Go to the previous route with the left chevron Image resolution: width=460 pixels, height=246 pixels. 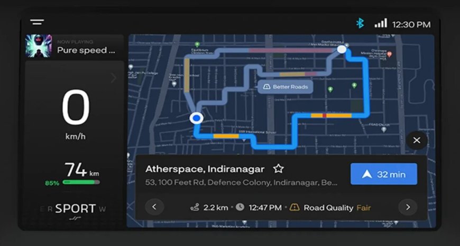154,207
